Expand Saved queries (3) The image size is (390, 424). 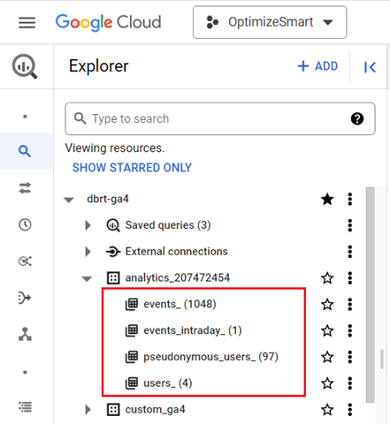pyautogui.click(x=88, y=225)
